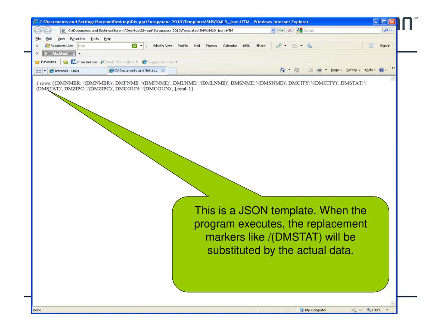Close the Windows Live toolbar
Image resolution: width=441 pixels, height=331 pixels.
point(37,46)
